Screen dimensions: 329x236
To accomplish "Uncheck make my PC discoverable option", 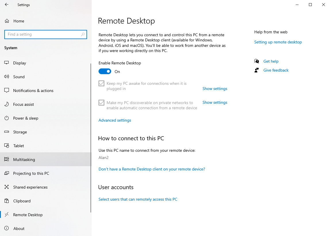I will (101, 103).
